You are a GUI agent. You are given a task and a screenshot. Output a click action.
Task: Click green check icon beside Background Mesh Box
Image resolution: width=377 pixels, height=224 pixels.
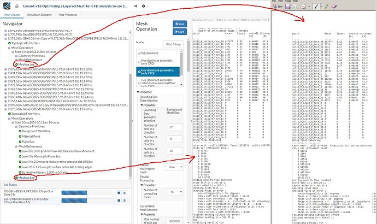(x=20, y=131)
